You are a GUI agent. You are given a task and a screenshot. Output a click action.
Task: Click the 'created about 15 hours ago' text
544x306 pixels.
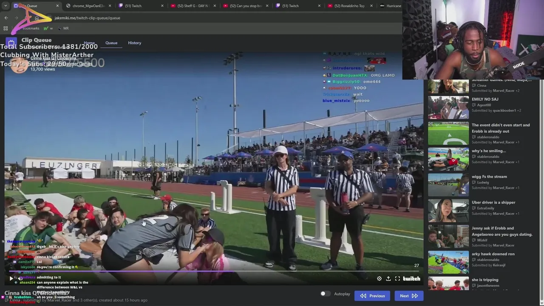(x=123, y=300)
